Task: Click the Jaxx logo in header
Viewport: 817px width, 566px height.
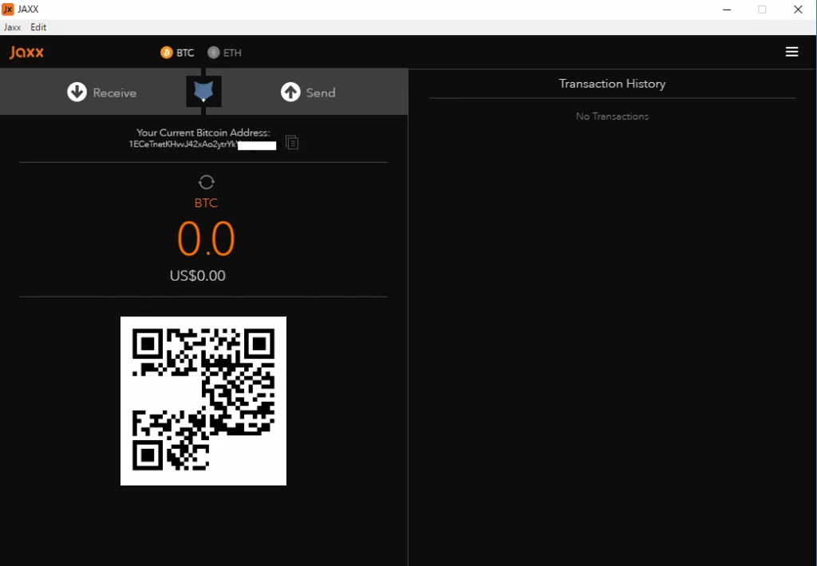Action: click(26, 52)
